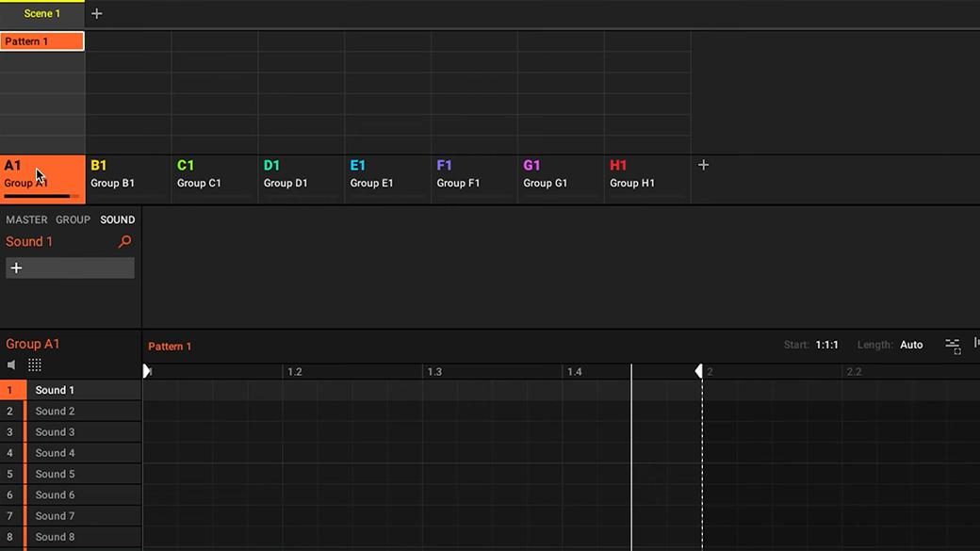Click timeline ruler at 1.3
980x551 pixels.
coord(434,372)
